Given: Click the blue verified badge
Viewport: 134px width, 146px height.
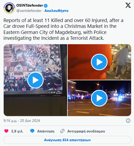Looking at the screenshot, I should pyautogui.click(x=46, y=6).
